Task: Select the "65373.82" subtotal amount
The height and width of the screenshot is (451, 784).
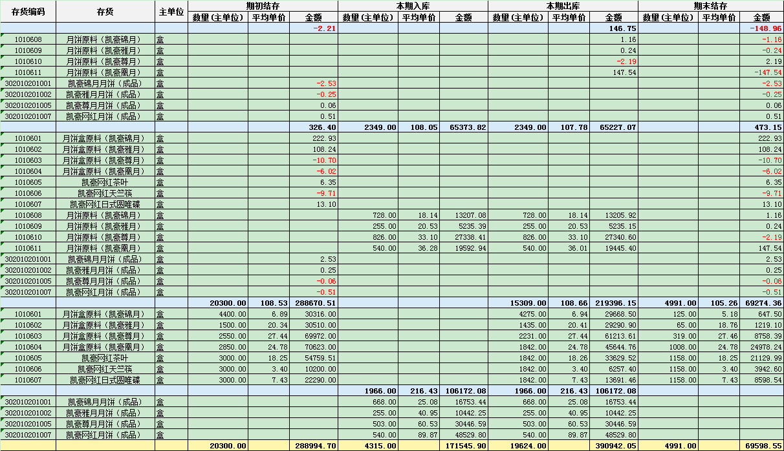Action: 464,127
